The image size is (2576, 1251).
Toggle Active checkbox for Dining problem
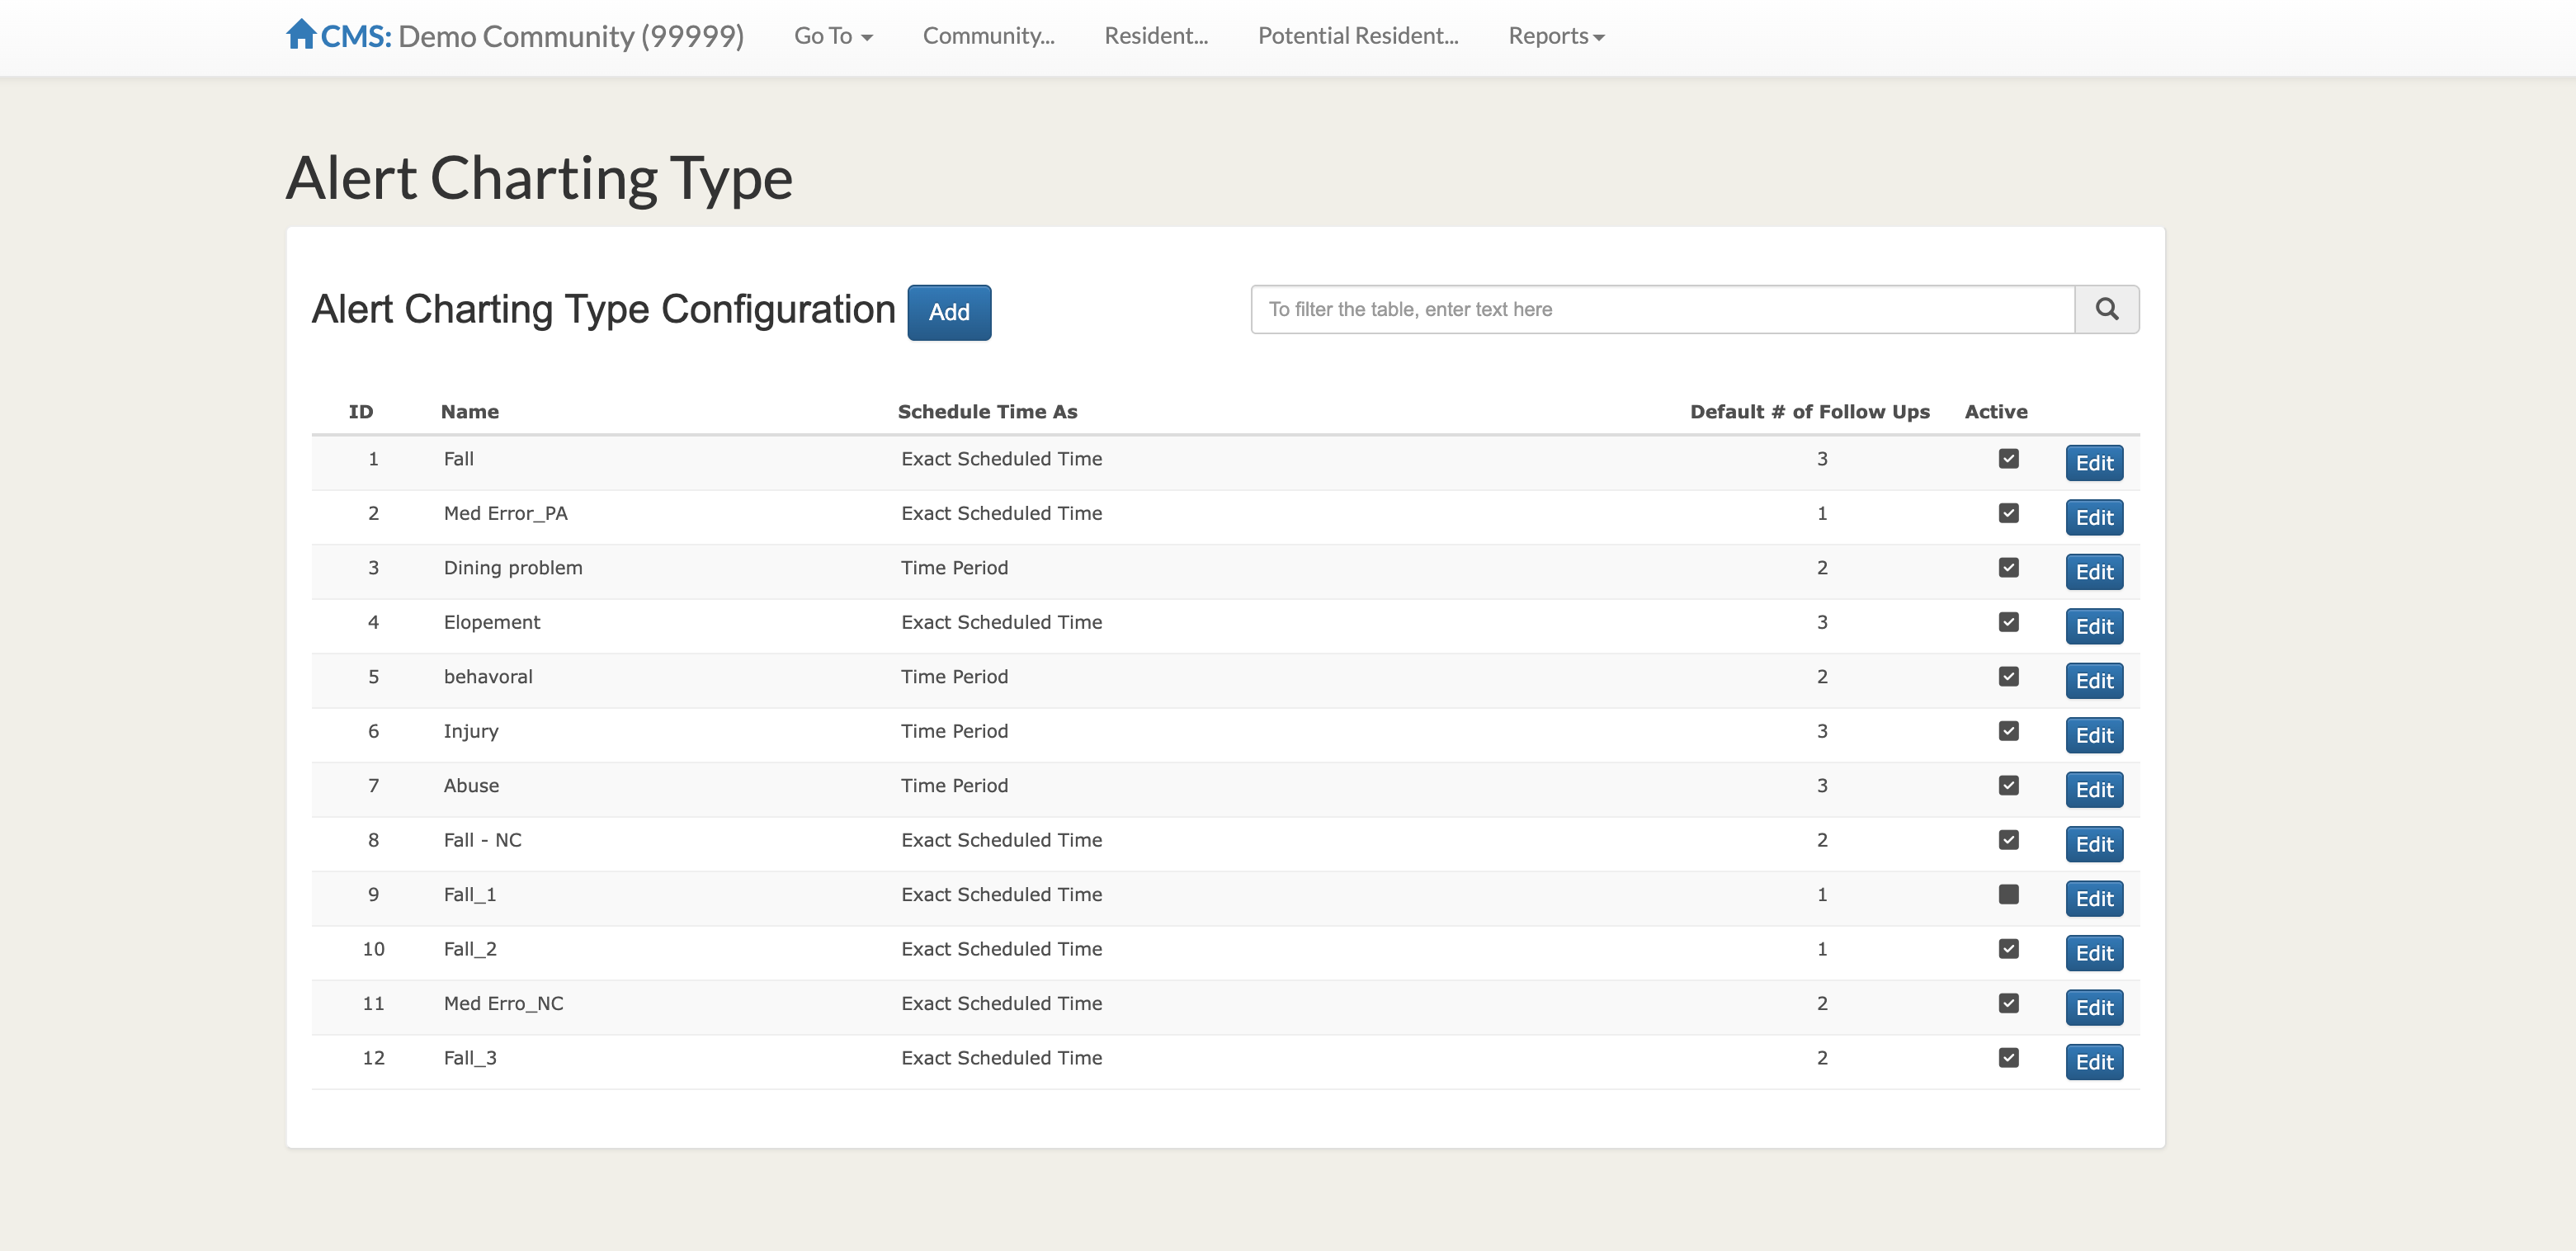point(2008,568)
